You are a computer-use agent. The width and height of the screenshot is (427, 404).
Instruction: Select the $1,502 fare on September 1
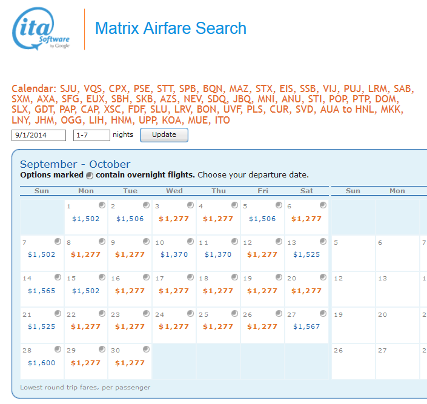tap(85, 219)
